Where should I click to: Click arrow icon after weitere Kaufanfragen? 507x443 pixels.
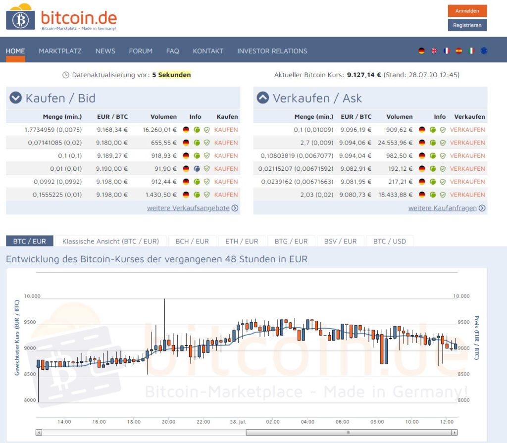tap(482, 208)
